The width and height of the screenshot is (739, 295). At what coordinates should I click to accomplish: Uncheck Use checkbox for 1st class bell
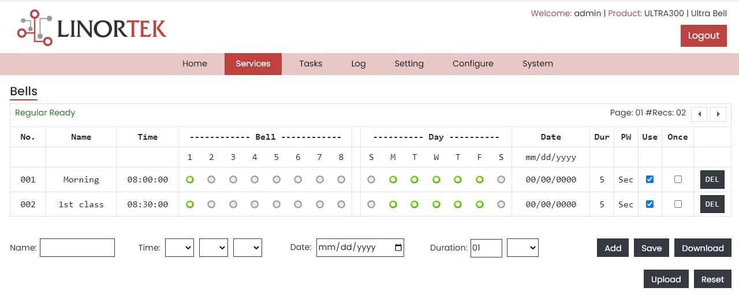650,204
